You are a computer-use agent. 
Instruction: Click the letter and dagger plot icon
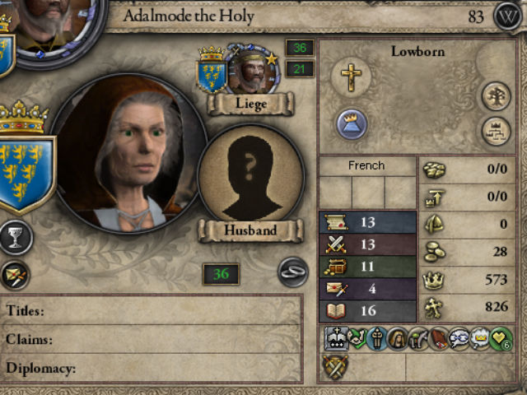pos(15,276)
